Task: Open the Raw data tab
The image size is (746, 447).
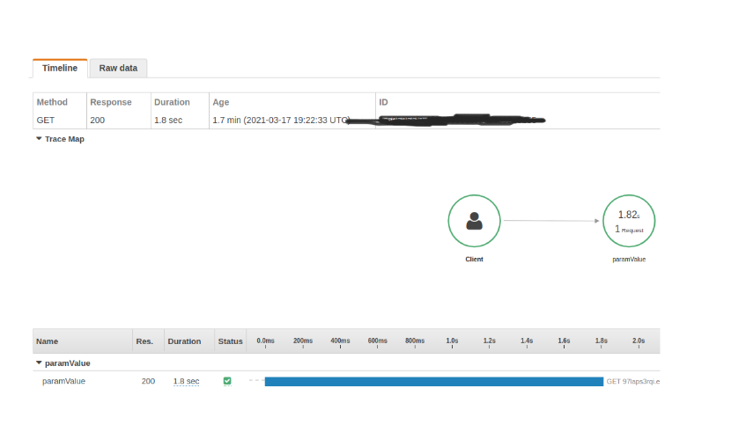Action: click(118, 68)
